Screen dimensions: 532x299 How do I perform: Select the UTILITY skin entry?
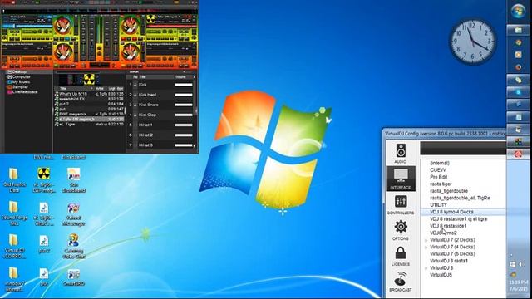tap(438, 205)
